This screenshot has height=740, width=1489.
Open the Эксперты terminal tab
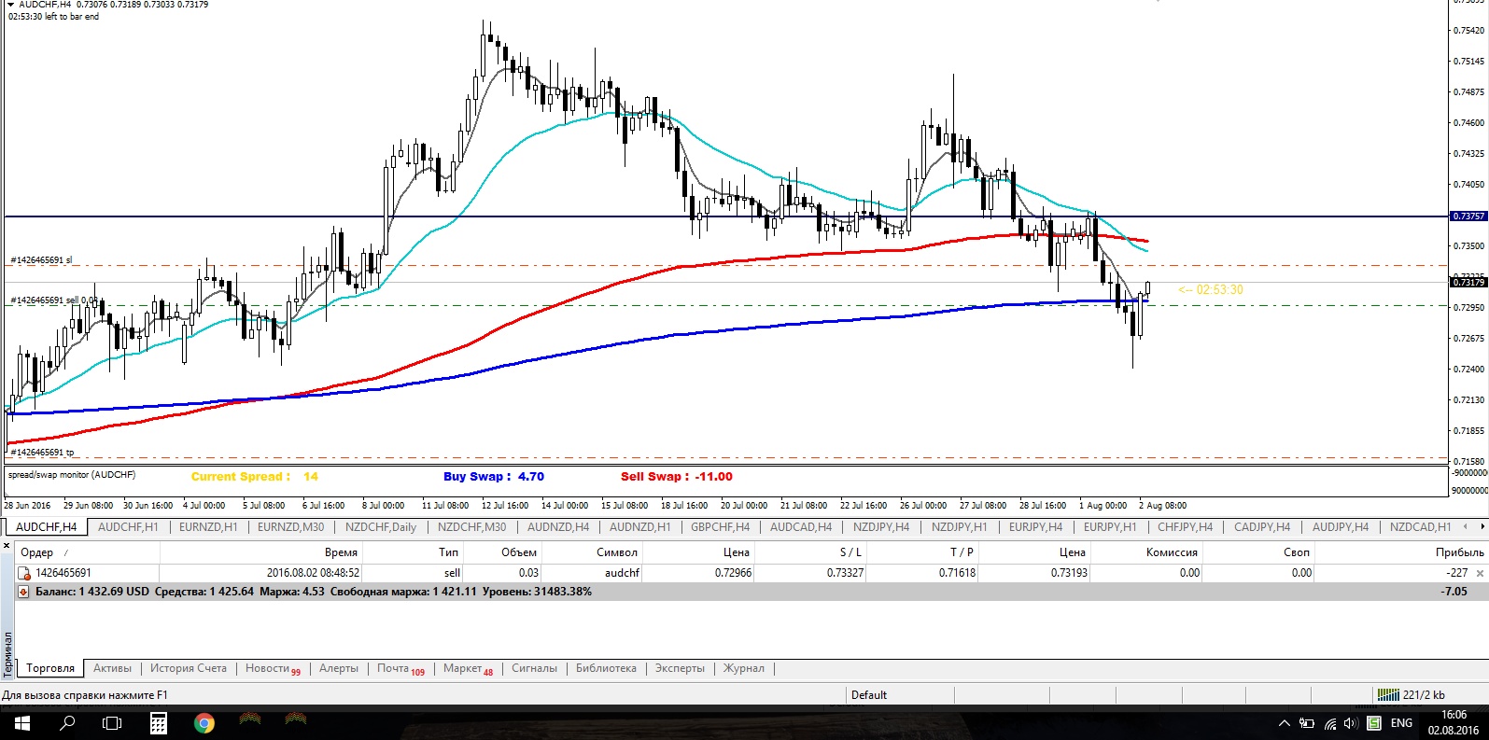[x=680, y=668]
